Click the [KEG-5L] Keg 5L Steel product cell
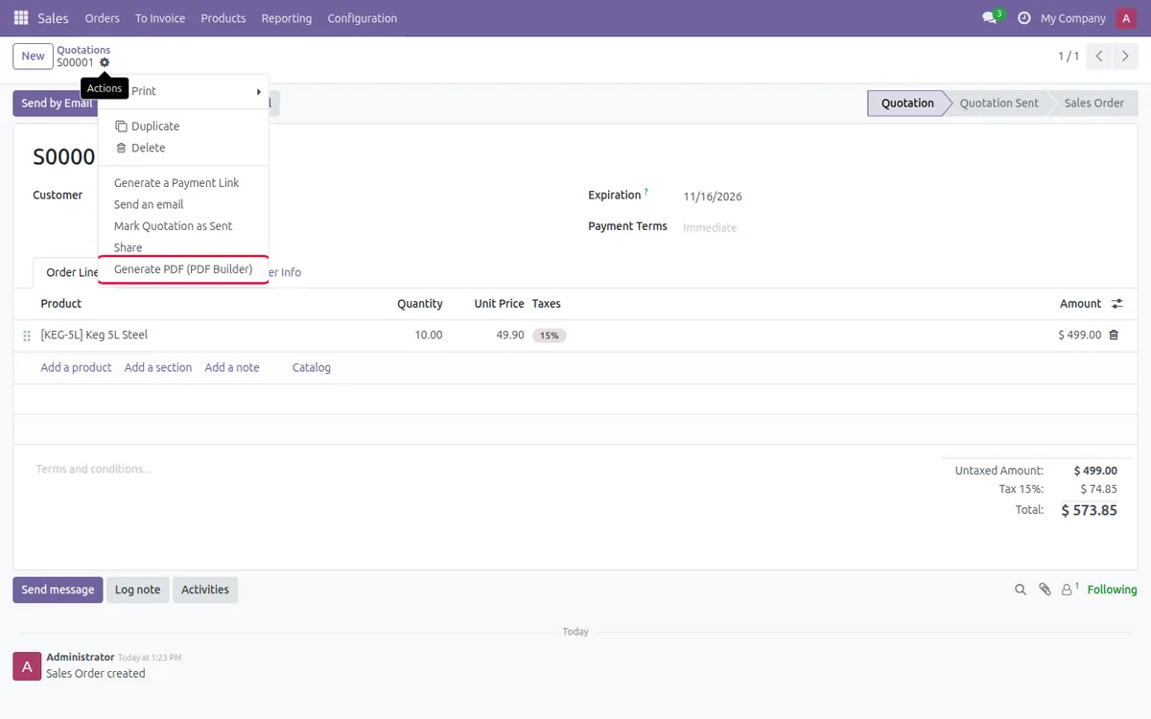The image size is (1151, 719). [94, 335]
